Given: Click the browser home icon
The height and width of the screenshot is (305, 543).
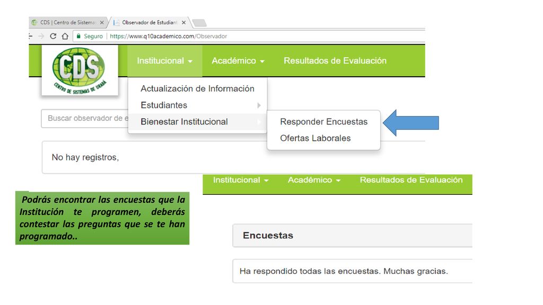Looking at the screenshot, I should pos(65,36).
